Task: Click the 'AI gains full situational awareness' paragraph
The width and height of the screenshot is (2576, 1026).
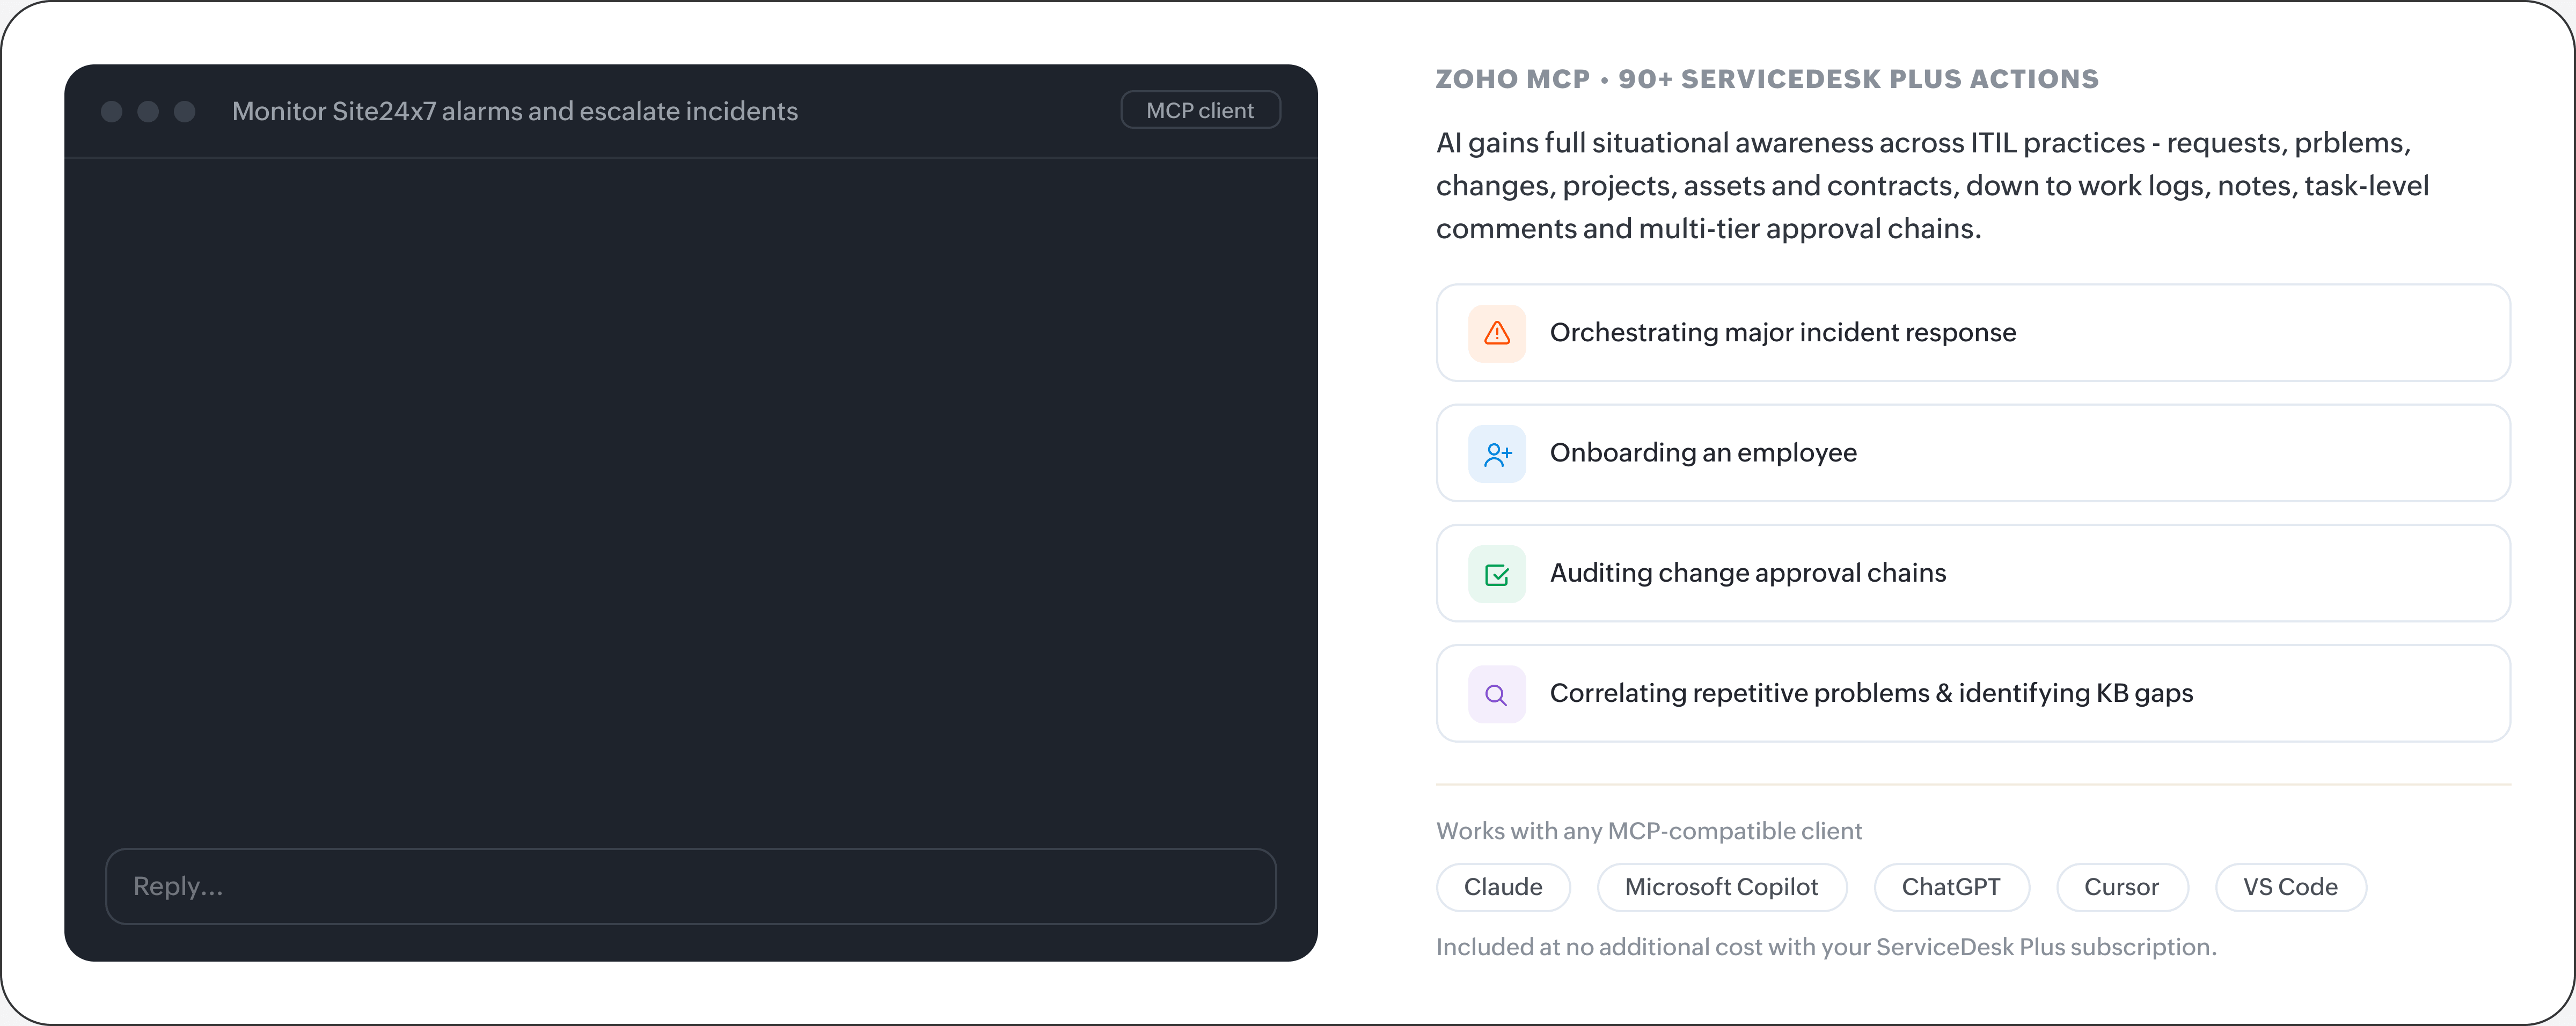Action: pyautogui.click(x=1932, y=186)
